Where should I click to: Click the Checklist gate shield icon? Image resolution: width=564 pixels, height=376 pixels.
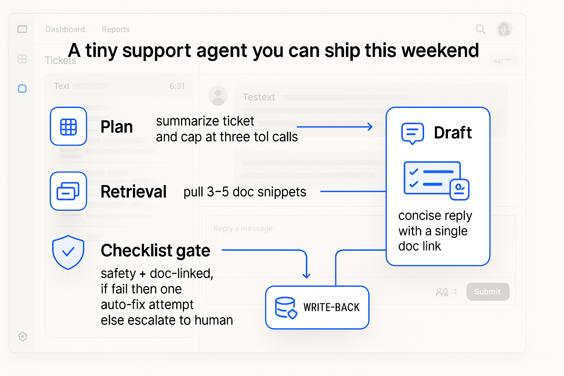point(68,252)
